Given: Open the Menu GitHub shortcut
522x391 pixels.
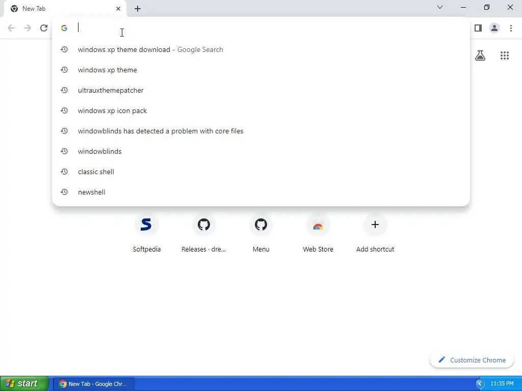Looking at the screenshot, I should tap(261, 233).
